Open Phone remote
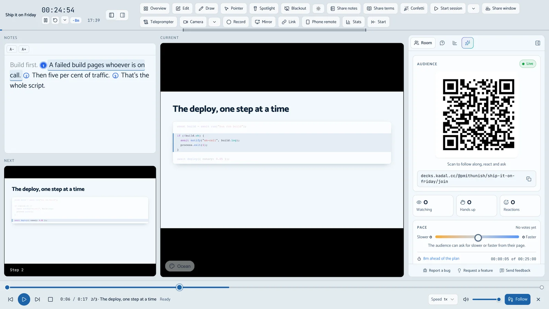 [321, 22]
